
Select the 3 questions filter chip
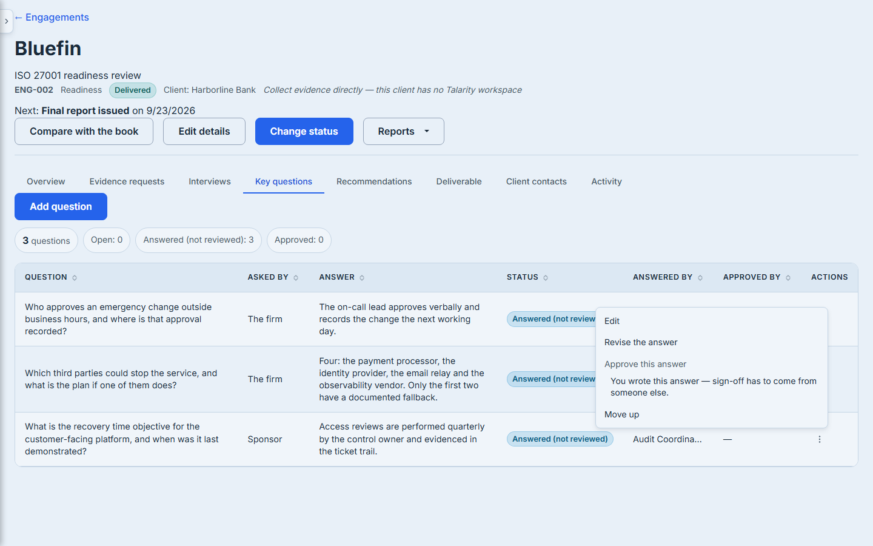point(47,240)
